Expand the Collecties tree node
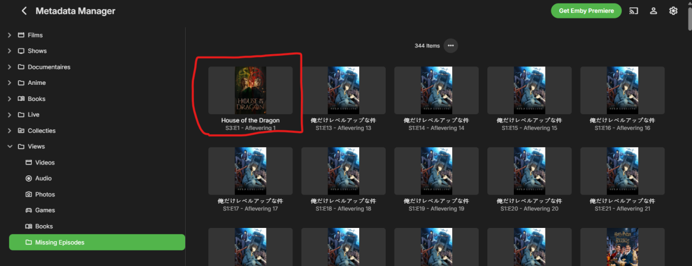 pos(9,130)
